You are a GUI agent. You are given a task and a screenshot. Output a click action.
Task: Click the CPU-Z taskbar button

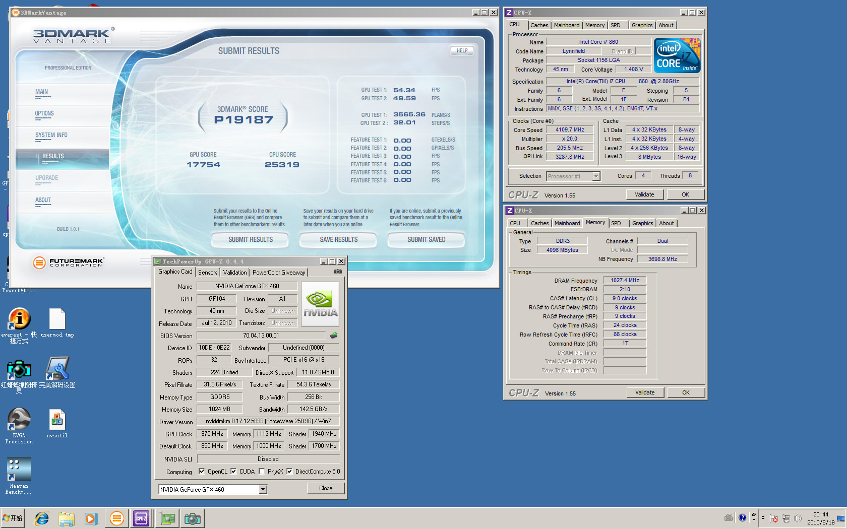(x=141, y=518)
